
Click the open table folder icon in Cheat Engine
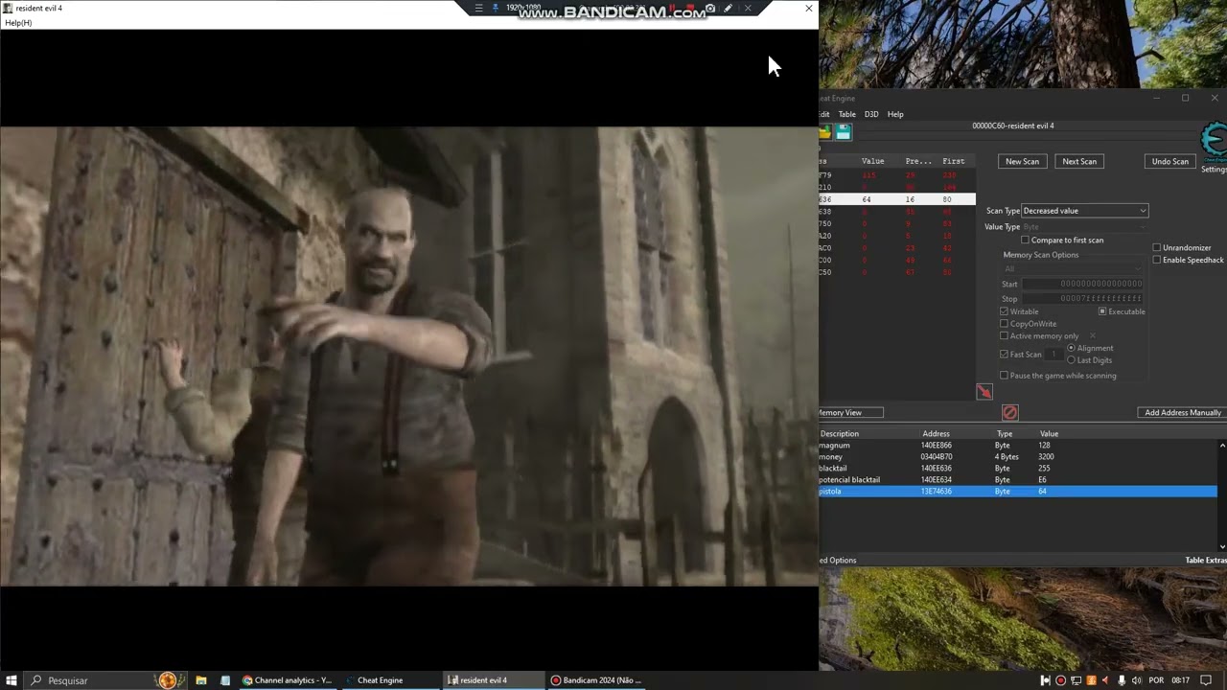pyautogui.click(x=824, y=132)
